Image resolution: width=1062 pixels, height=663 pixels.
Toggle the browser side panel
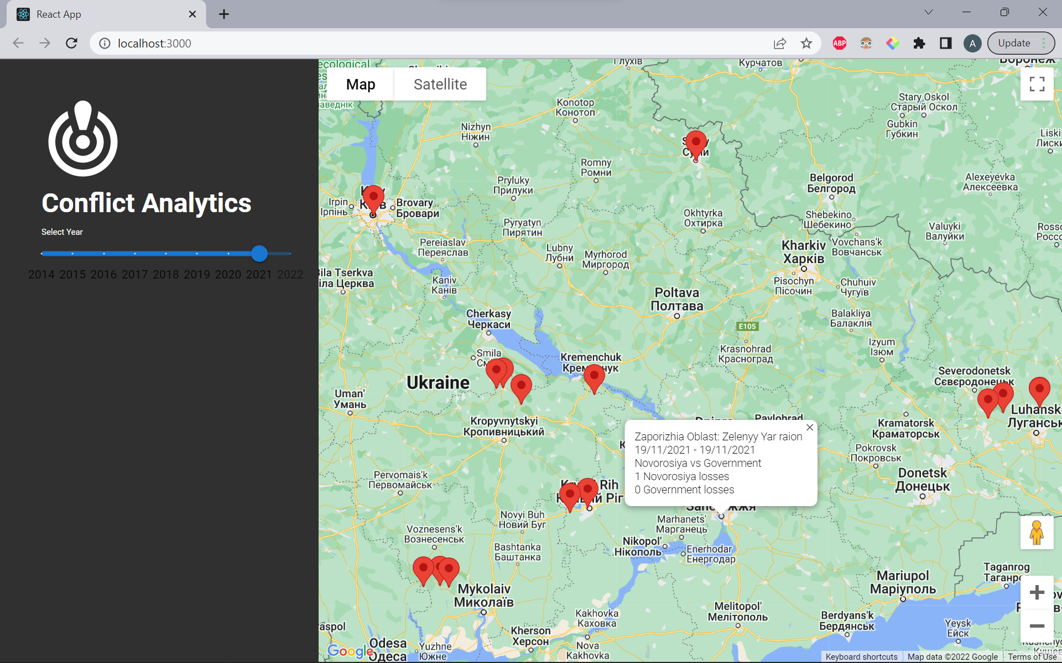coord(945,43)
